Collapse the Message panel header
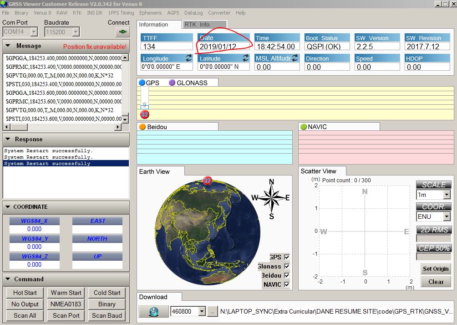Screen dimensions: 457x325 point(66,46)
